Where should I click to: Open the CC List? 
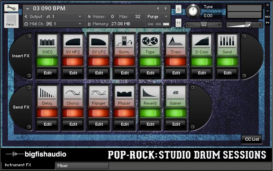pos(252,139)
